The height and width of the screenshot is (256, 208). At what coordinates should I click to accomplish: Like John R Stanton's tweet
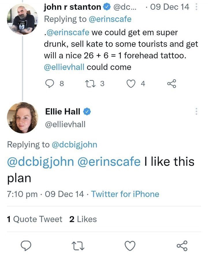(x=131, y=84)
